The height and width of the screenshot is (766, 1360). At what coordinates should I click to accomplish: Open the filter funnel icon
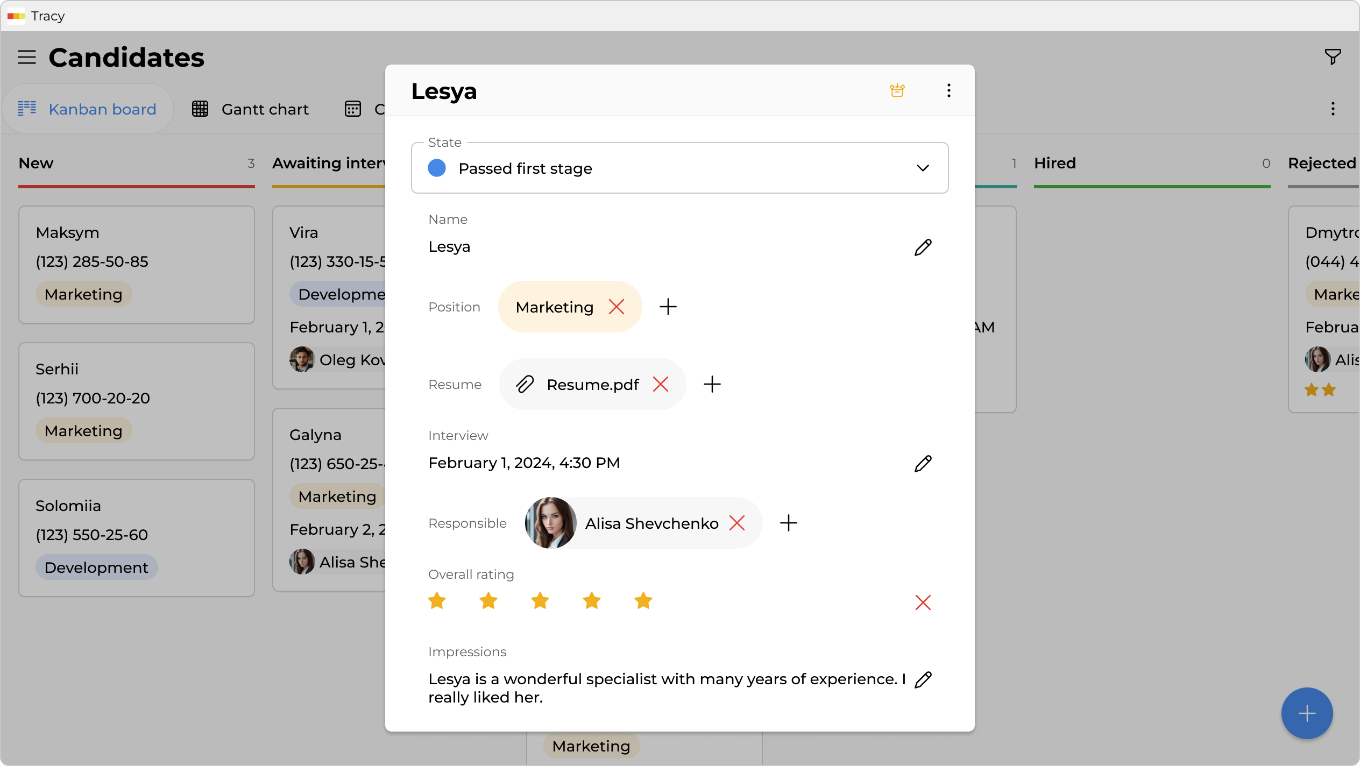1333,57
